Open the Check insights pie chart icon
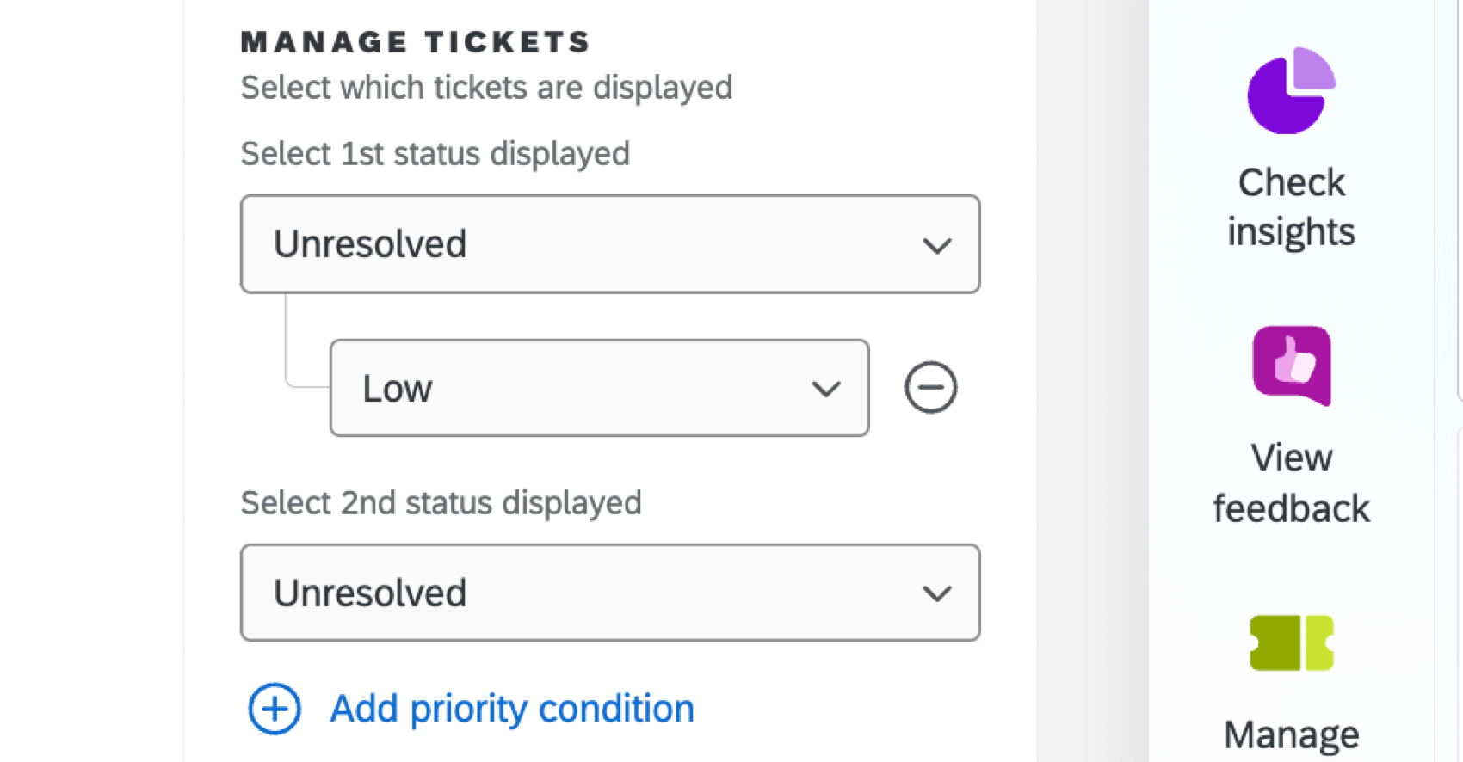The image size is (1463, 762). tap(1290, 90)
